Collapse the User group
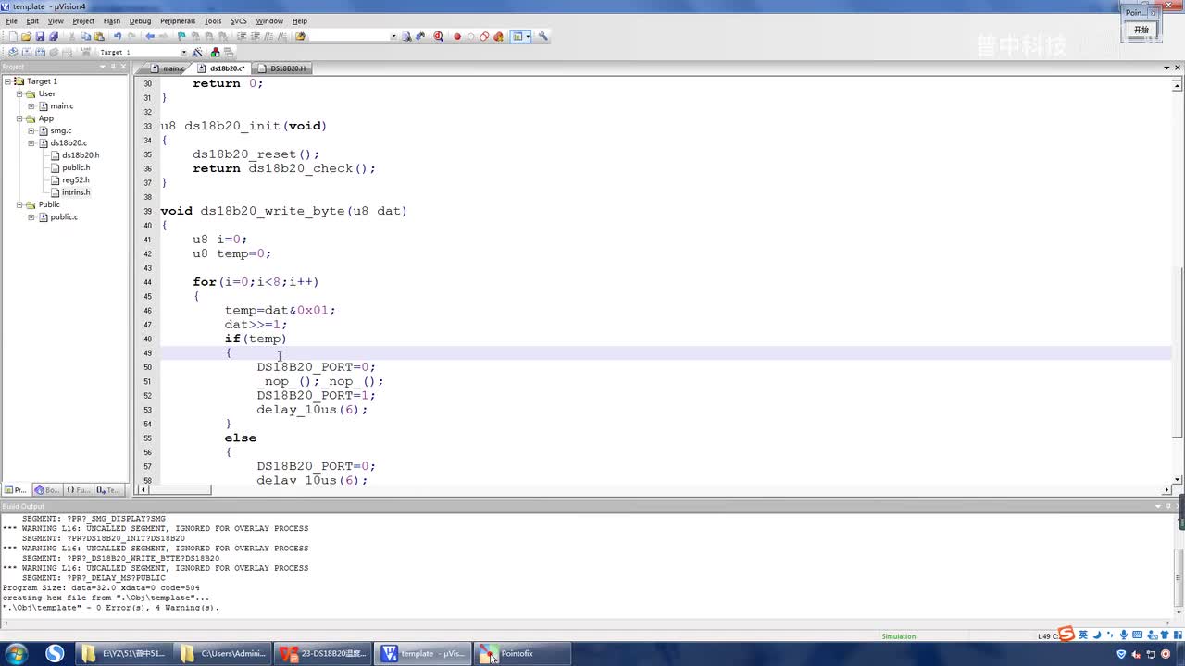The height and width of the screenshot is (666, 1185). click(x=19, y=93)
